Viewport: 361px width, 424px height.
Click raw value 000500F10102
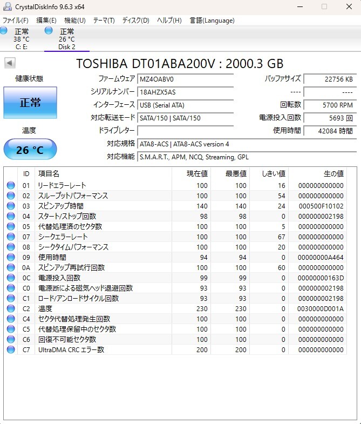[321, 206]
